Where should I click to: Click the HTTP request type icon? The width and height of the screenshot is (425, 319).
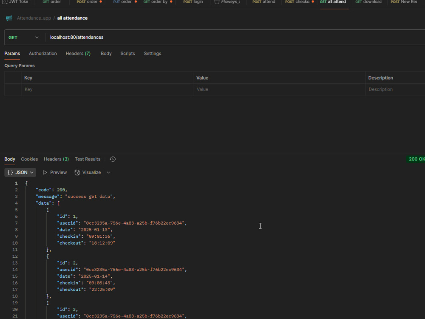pos(9,18)
